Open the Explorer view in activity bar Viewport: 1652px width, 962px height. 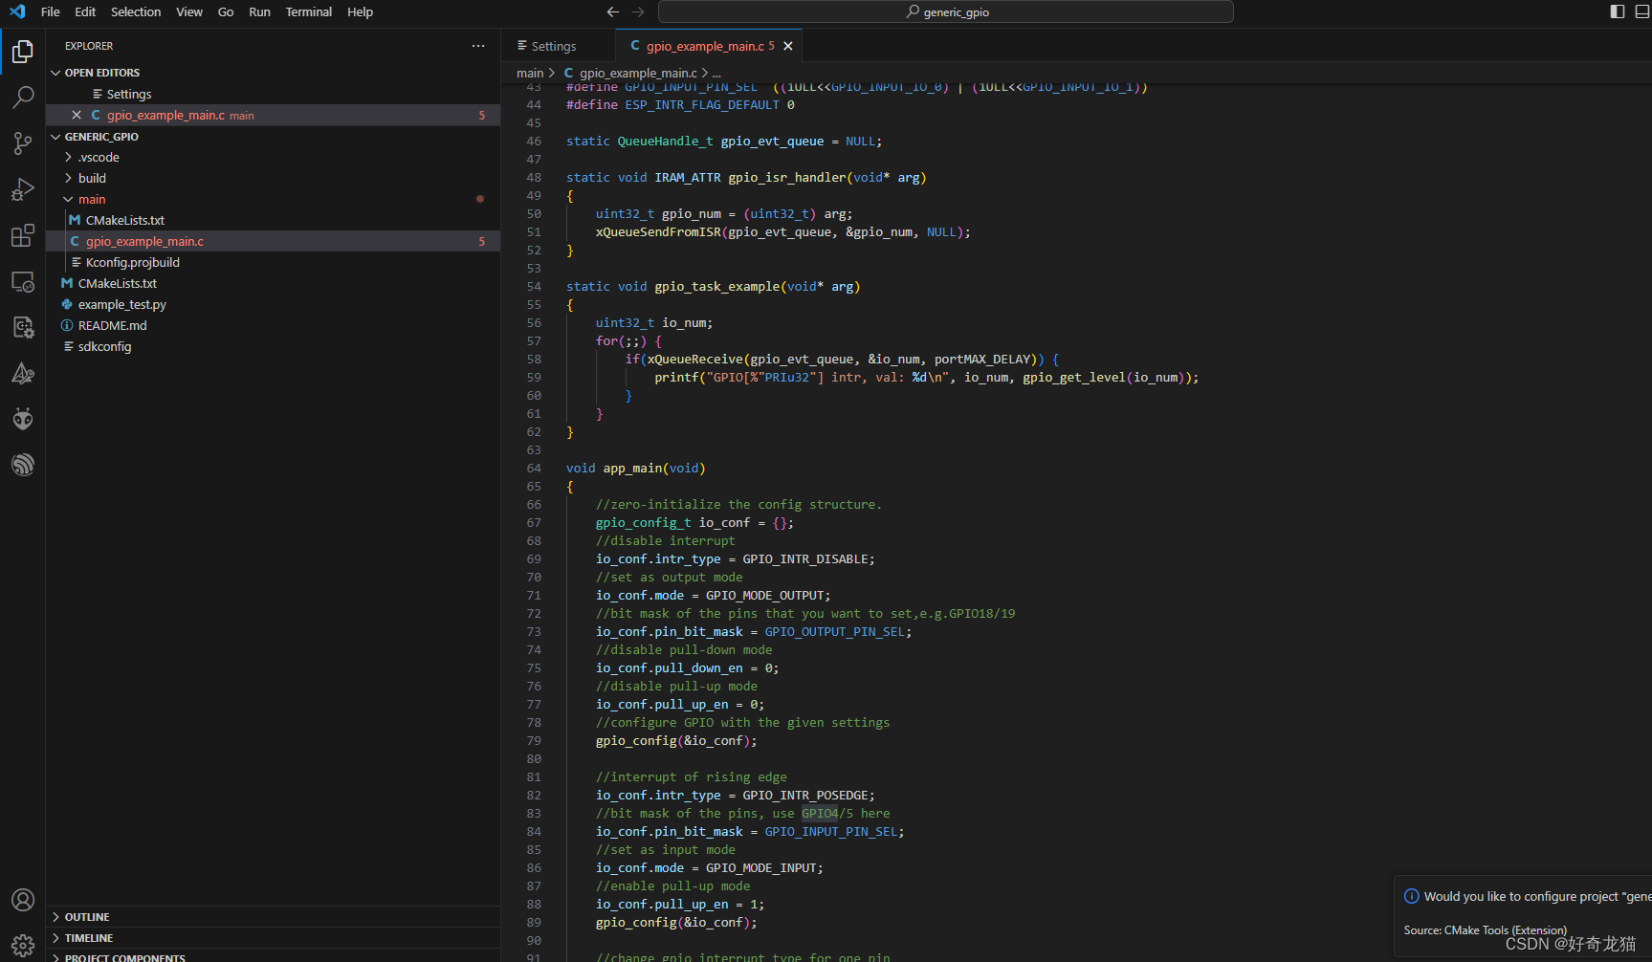coord(23,51)
